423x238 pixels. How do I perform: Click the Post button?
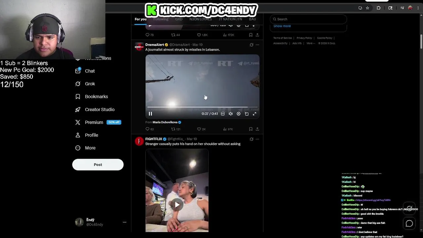click(98, 165)
